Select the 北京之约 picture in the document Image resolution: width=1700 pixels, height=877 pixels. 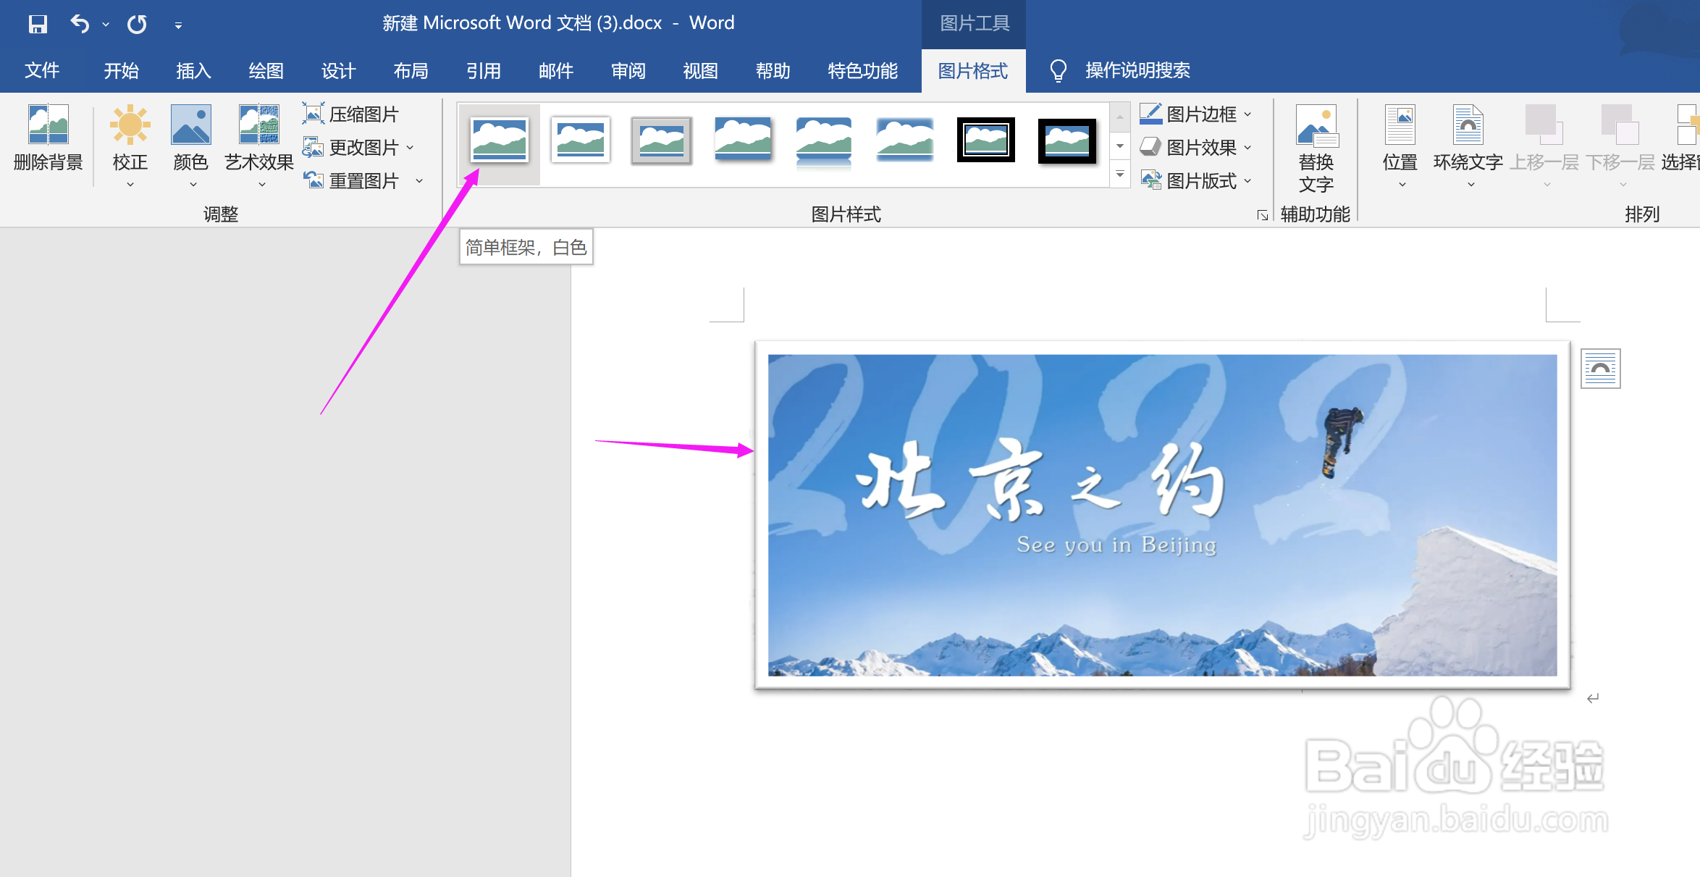pyautogui.click(x=1162, y=515)
